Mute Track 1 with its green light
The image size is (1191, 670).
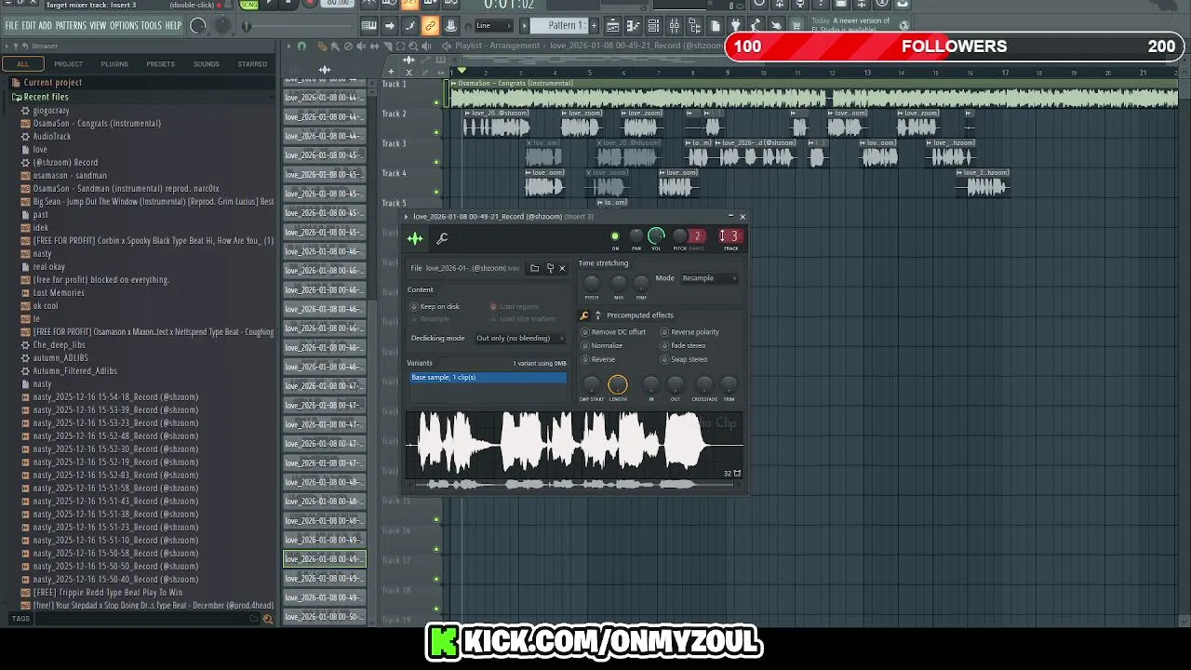(436, 102)
